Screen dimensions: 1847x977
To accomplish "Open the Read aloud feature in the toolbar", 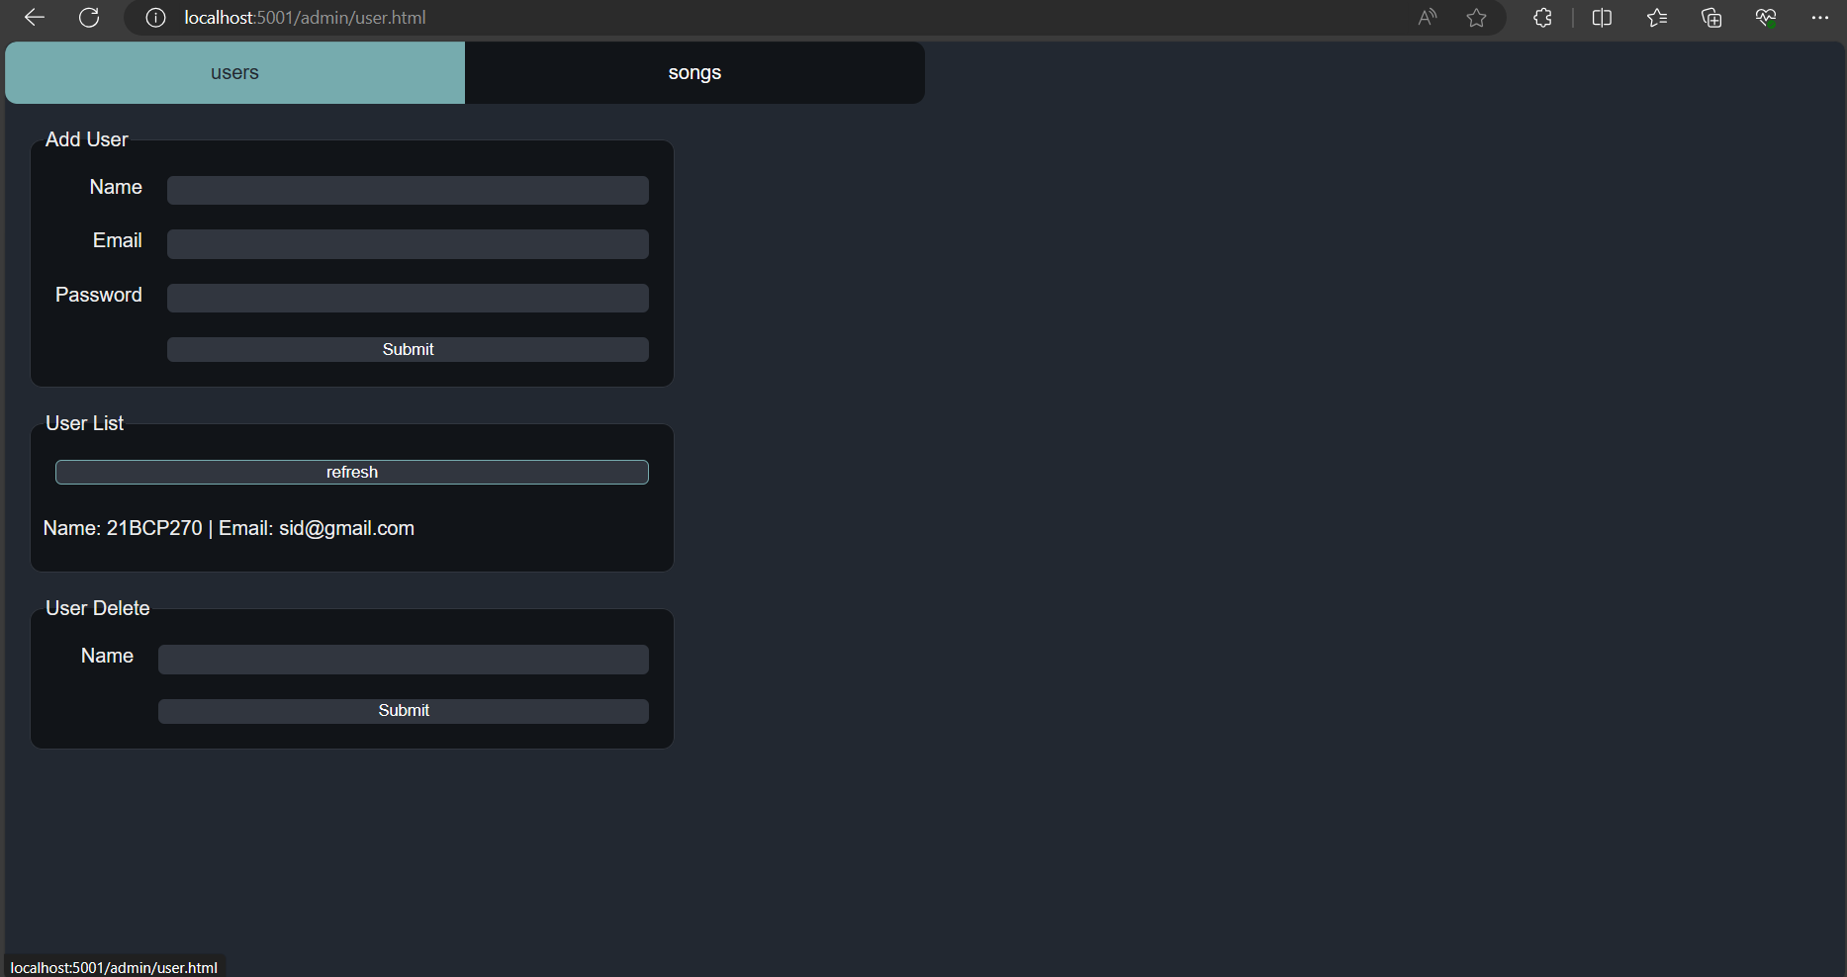I will pos(1426,17).
